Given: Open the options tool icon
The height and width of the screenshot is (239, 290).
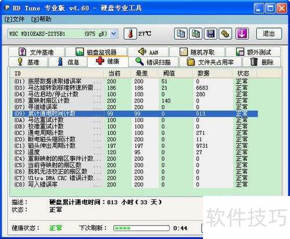Looking at the screenshot, I should tap(225, 34).
